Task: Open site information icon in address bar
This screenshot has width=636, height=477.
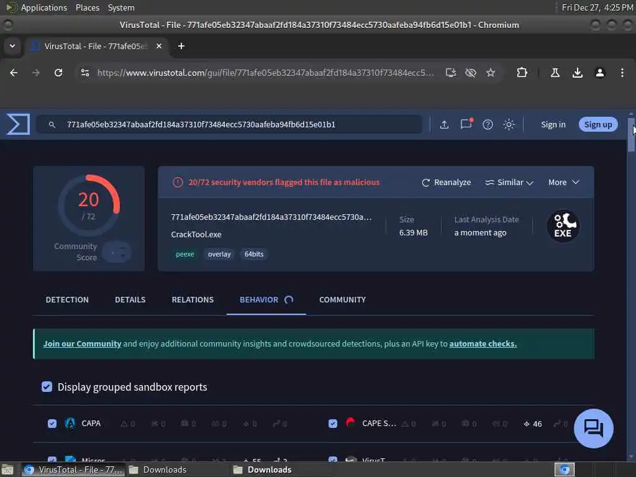Action: tap(84, 73)
